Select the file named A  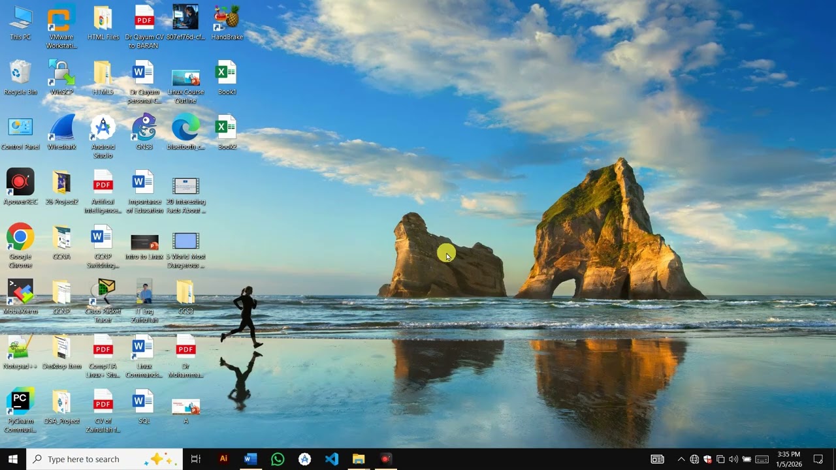[x=185, y=411]
